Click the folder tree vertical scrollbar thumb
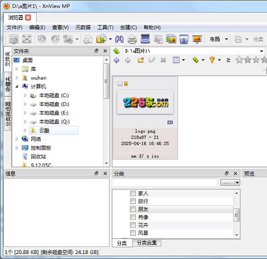This screenshot has width=267, height=259. [x=106, y=81]
